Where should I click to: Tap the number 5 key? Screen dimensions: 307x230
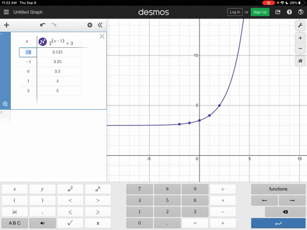(167, 201)
